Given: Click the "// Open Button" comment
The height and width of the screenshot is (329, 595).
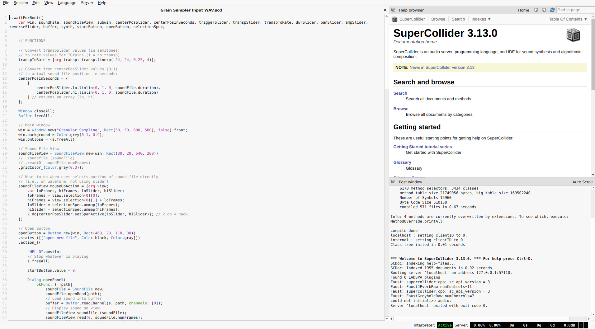Looking at the screenshot, I should (x=34, y=228).
